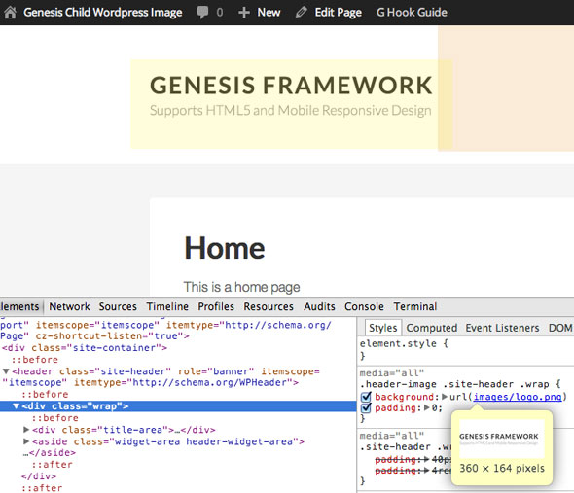Image resolution: width=574 pixels, height=493 pixels.
Task: Switch to the Sources tab
Action: coord(118,306)
